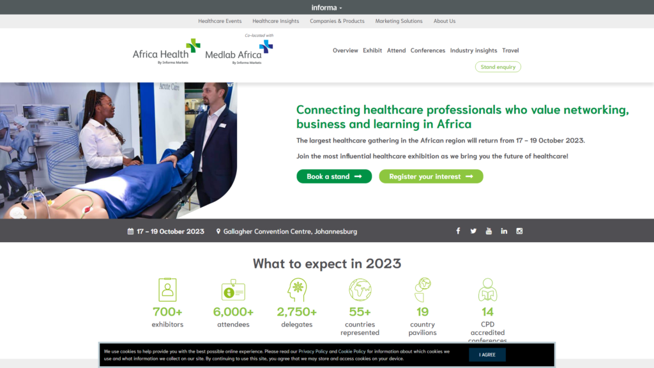Accept cookies with I AGREE button
This screenshot has width=654, height=368.
pos(487,355)
